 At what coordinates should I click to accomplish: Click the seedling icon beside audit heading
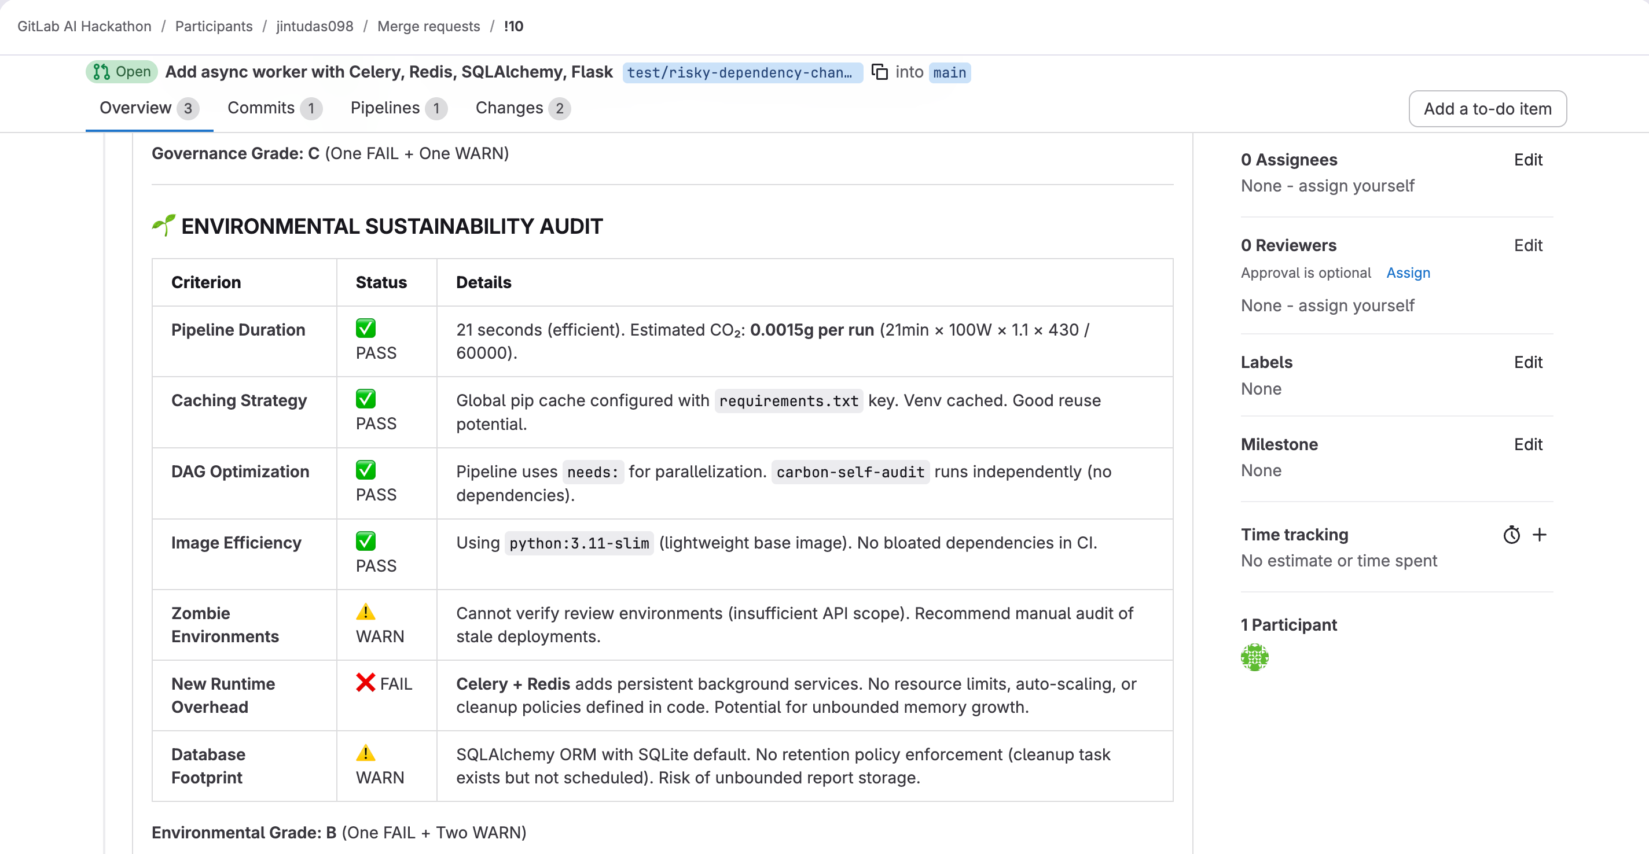163,225
